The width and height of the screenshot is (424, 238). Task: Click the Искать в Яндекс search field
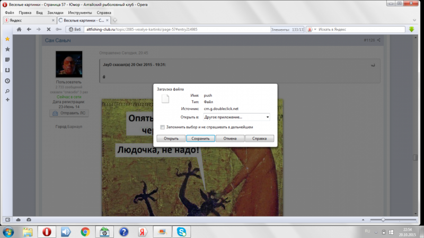coord(361,30)
